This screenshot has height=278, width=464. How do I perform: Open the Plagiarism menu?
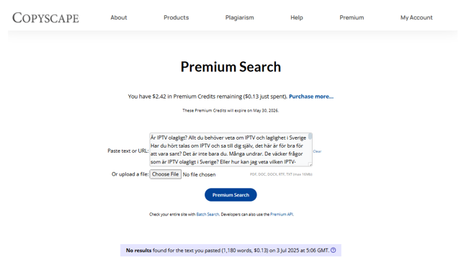click(239, 17)
